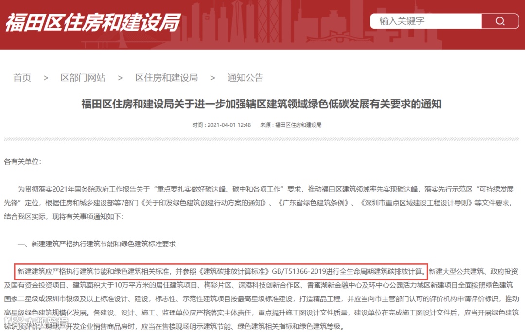Screen dimensions: 525x332
Task: Click the red-boxed 建筑碳排放计算标准 sentence
Action: pyautogui.click(x=221, y=271)
